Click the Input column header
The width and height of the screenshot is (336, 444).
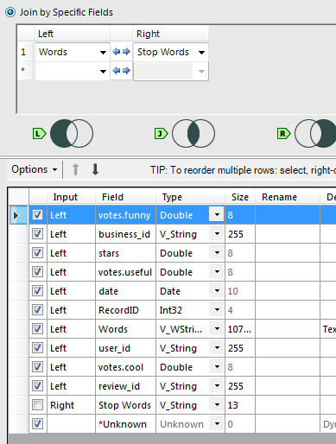click(71, 197)
